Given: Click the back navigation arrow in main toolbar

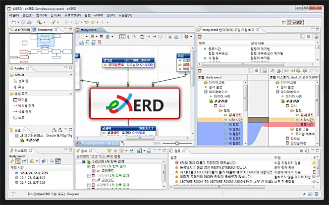Looking at the screenshot, I should pyautogui.click(x=93, y=22).
